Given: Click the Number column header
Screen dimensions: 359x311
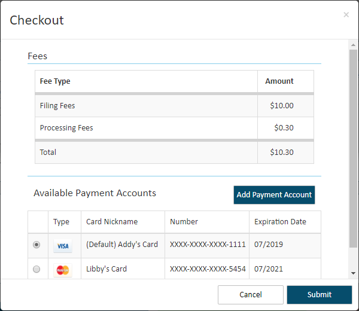Looking at the screenshot, I should 184,221.
